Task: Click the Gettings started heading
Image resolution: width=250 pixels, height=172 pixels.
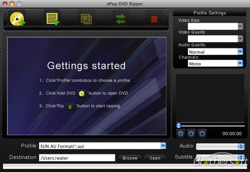Action: tap(86, 66)
